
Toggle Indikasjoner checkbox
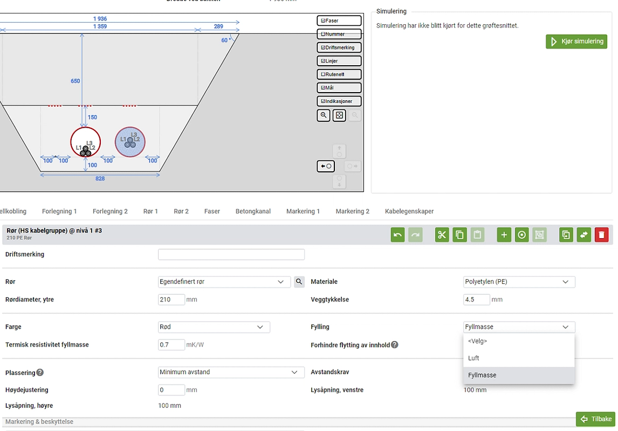click(x=339, y=101)
